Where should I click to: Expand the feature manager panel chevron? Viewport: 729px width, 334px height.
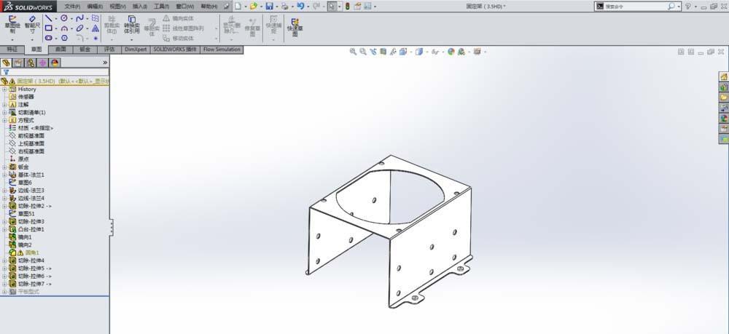click(x=105, y=63)
